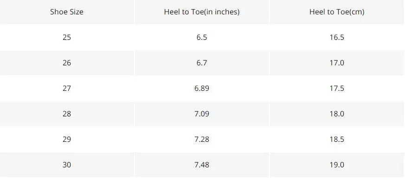Click shoe size 30 cell

pyautogui.click(x=67, y=165)
